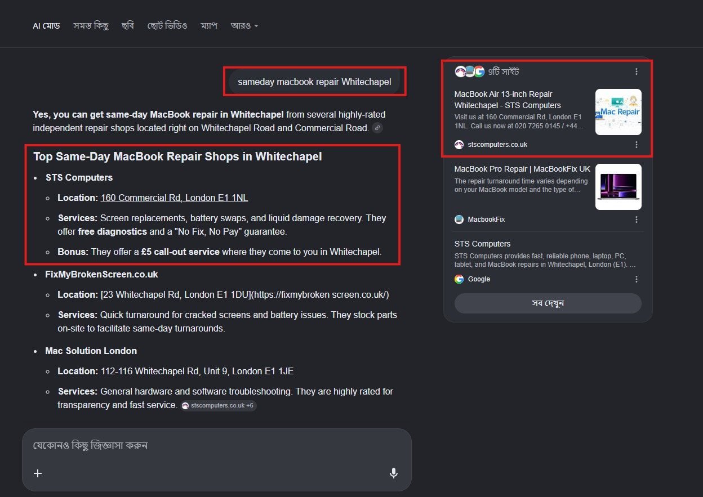Click the "The repair turnaround time varies" snippet text
The image size is (703, 497).
click(x=521, y=185)
